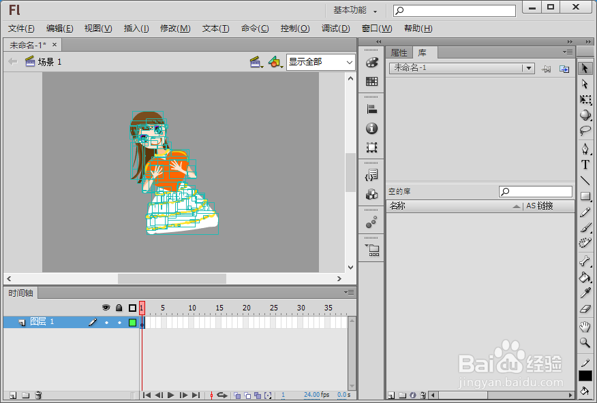Open the Swatches grid panel

pos(371,81)
